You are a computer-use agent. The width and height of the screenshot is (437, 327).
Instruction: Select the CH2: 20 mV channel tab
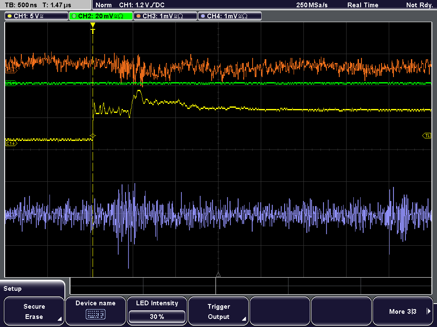point(101,16)
